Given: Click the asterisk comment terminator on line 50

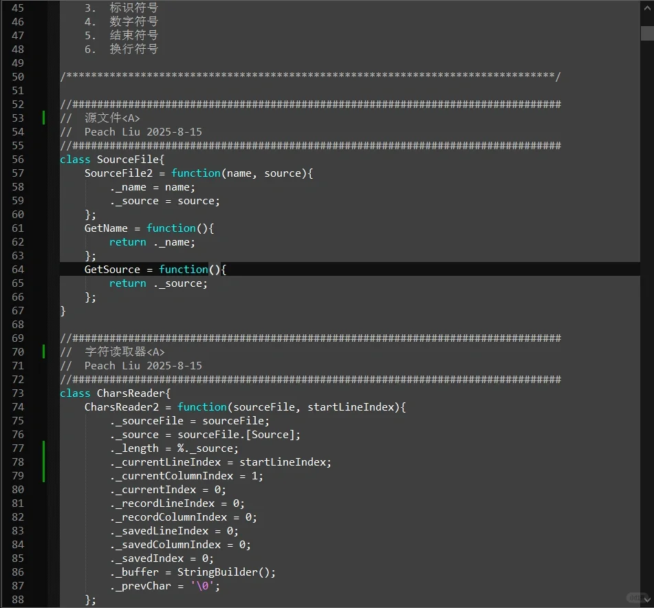Looking at the screenshot, I should coord(310,76).
